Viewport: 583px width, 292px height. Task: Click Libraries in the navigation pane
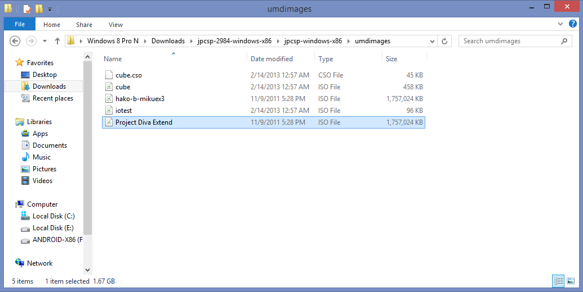click(x=39, y=121)
